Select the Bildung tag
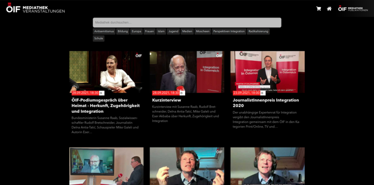This screenshot has height=185, width=374. point(123,32)
